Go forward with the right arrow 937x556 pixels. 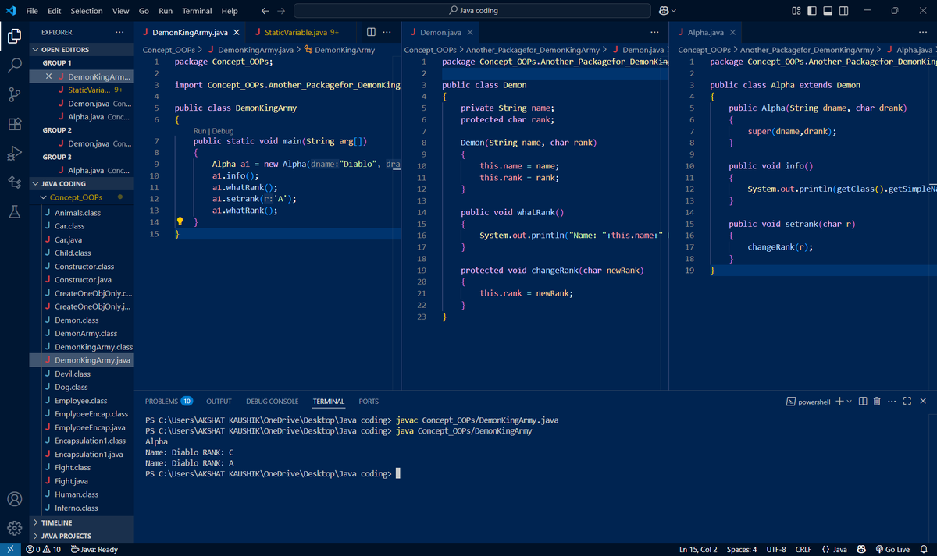[280, 11]
